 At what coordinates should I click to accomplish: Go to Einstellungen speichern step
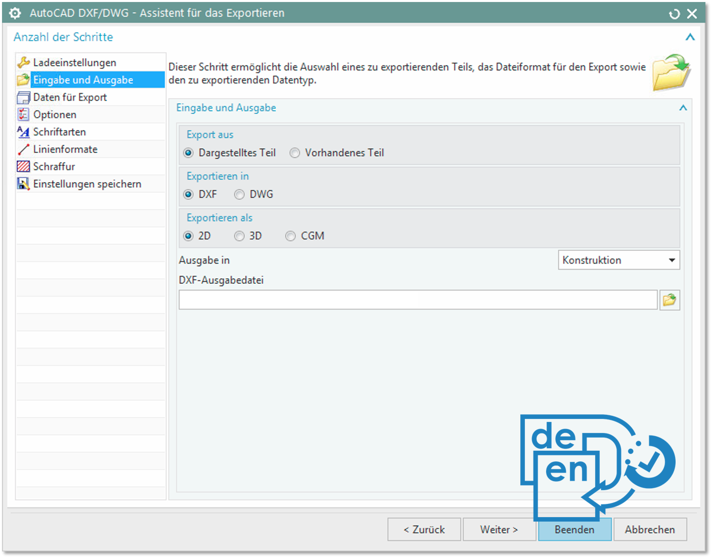(x=91, y=184)
